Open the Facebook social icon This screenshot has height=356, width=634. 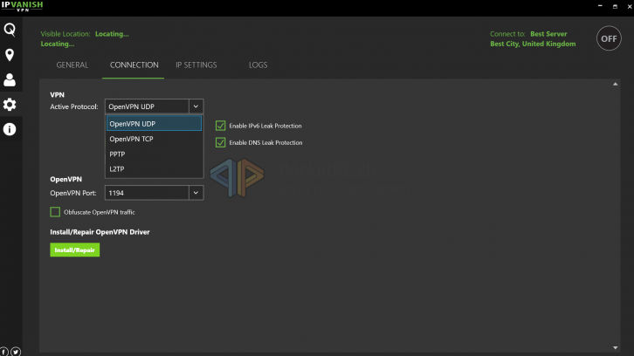pos(4,351)
